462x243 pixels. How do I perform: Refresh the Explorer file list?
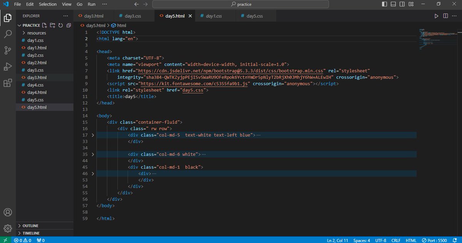[60, 25]
